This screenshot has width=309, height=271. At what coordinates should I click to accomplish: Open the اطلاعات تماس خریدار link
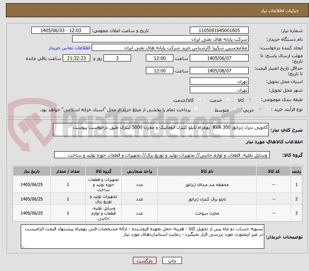click(69, 48)
